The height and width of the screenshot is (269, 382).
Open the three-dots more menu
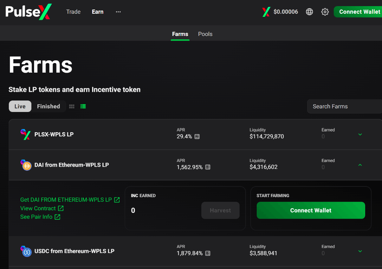click(118, 12)
